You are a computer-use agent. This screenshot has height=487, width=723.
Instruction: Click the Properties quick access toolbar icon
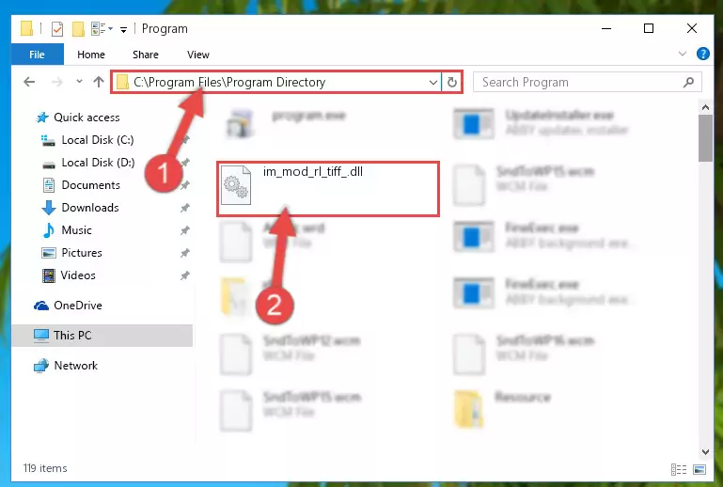coord(56,28)
